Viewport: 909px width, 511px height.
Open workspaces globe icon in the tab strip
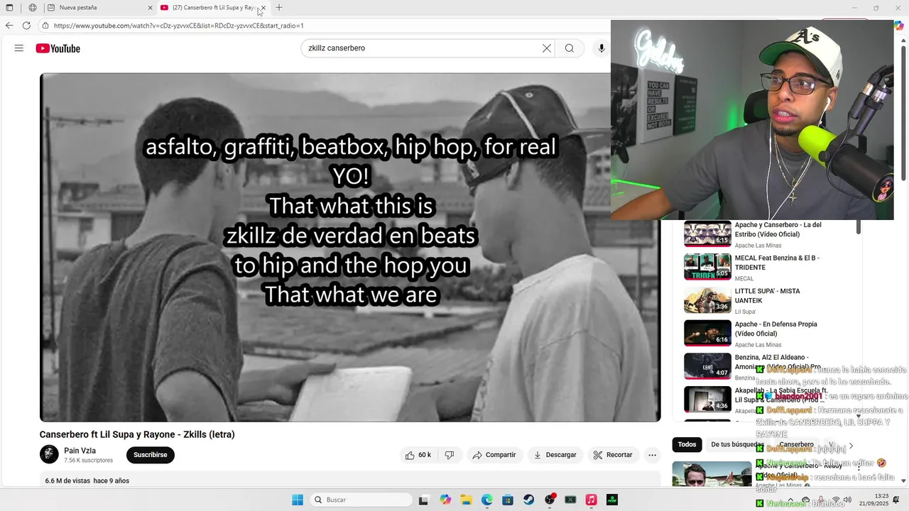[33, 8]
